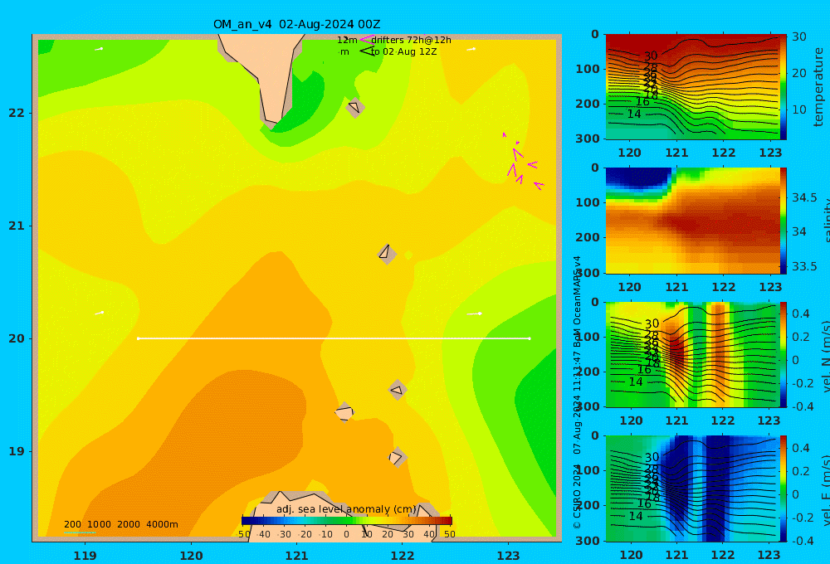Select the island marker near 20.75°N on the map
This screenshot has width=830, height=564.
[x=387, y=253]
